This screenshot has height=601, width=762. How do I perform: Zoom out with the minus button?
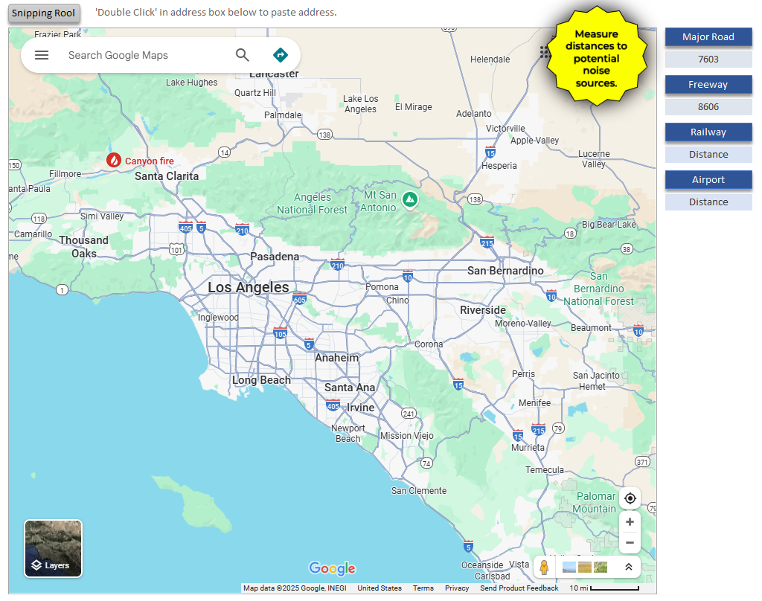pos(630,543)
